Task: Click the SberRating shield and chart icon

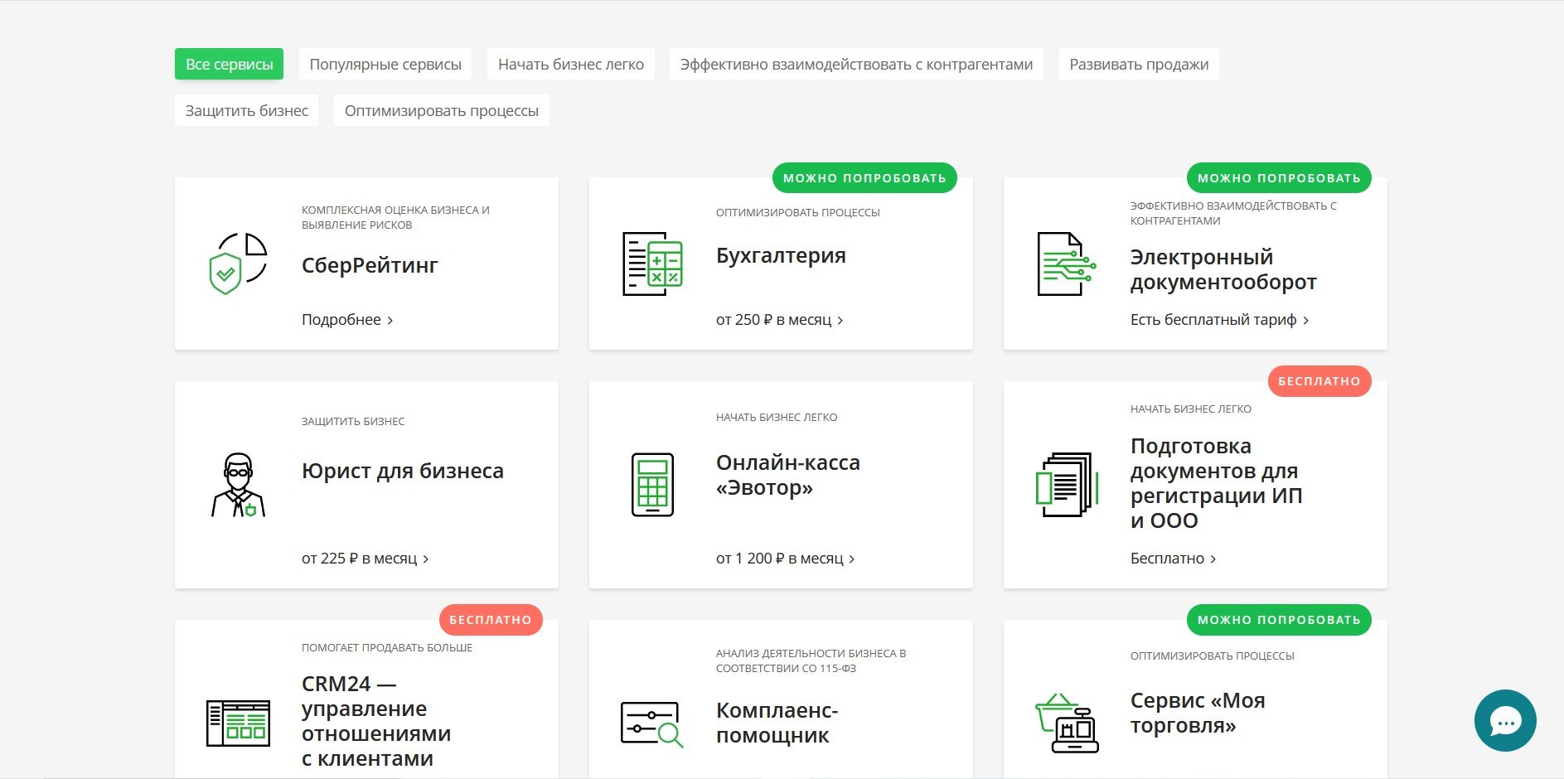Action: pos(238,264)
